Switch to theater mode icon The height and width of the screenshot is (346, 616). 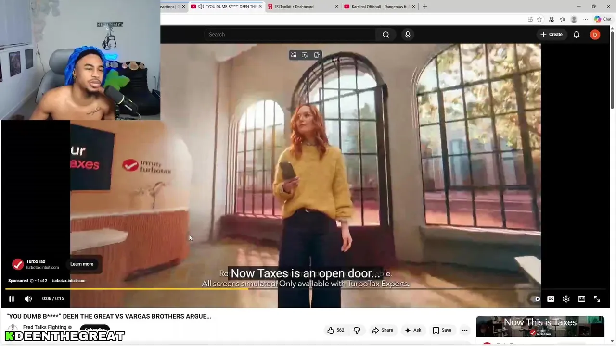pyautogui.click(x=581, y=299)
